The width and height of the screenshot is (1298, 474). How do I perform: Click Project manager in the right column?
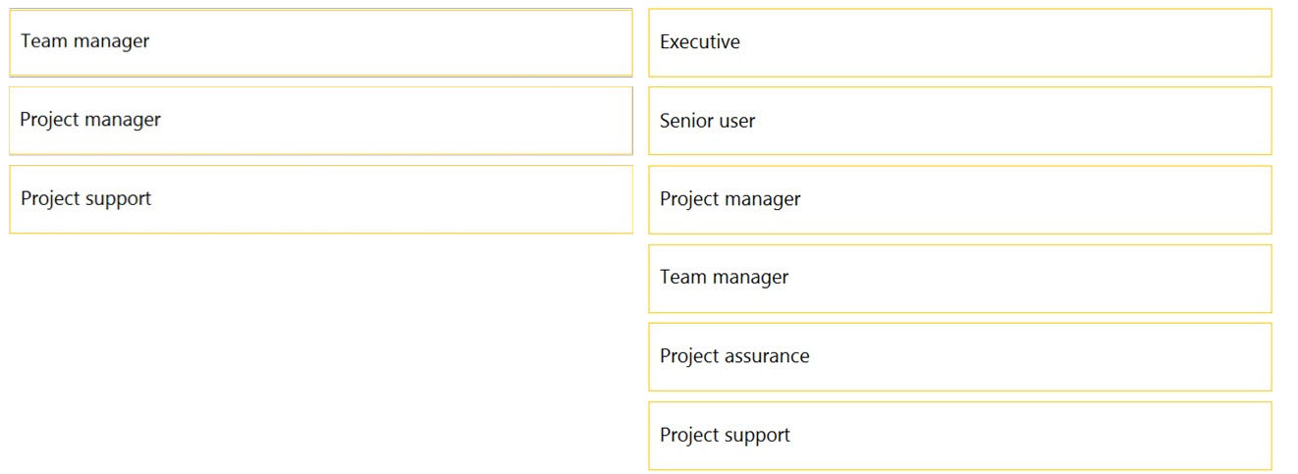[959, 199]
